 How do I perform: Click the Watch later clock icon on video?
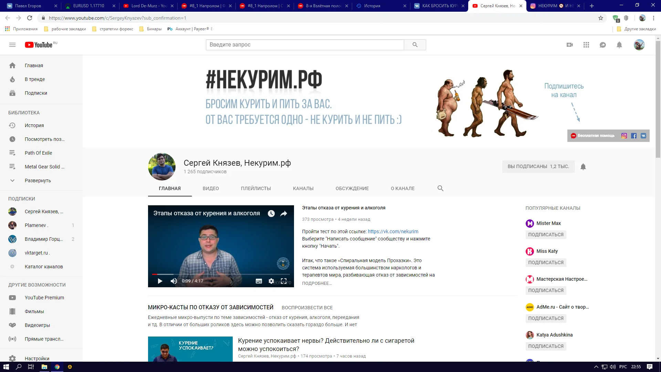[271, 214]
